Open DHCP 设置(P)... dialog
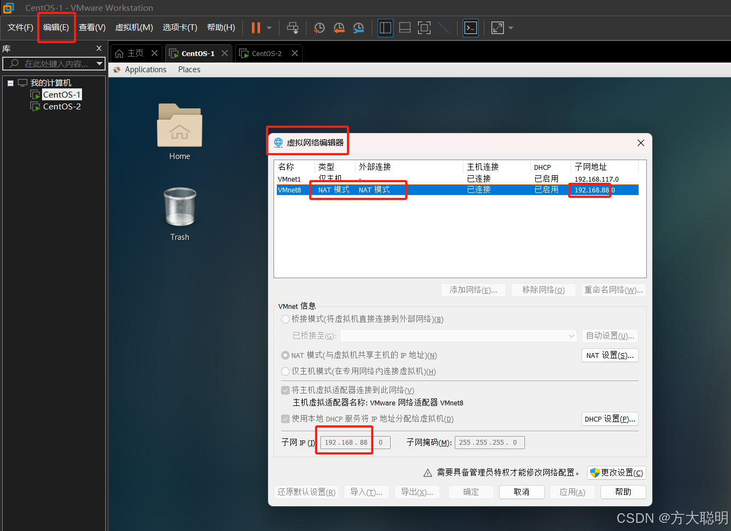The height and width of the screenshot is (531, 731). pos(610,419)
